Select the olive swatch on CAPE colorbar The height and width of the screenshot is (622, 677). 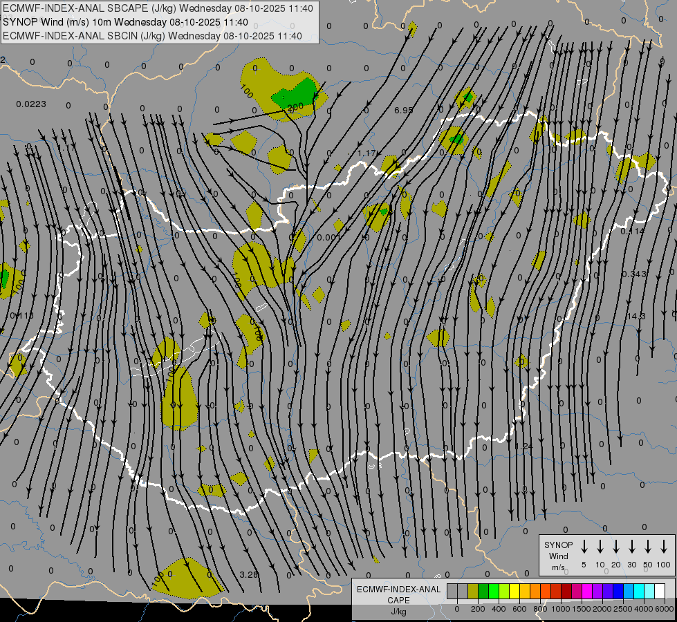[473, 591]
